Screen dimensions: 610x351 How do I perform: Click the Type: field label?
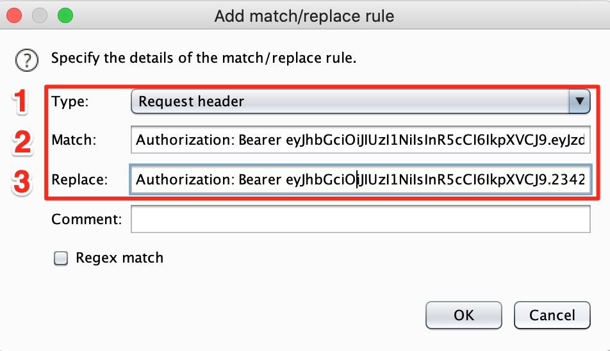coord(70,101)
